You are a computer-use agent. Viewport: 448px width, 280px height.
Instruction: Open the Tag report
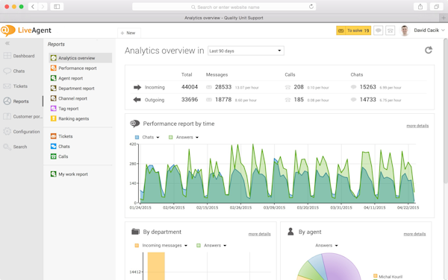click(x=64, y=109)
